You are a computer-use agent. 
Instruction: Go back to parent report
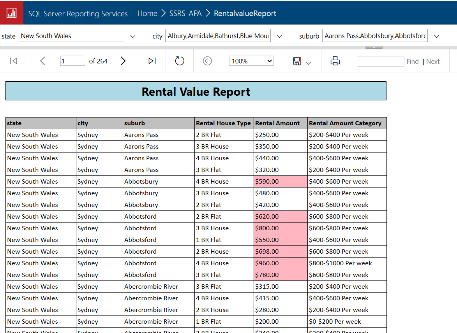click(207, 61)
